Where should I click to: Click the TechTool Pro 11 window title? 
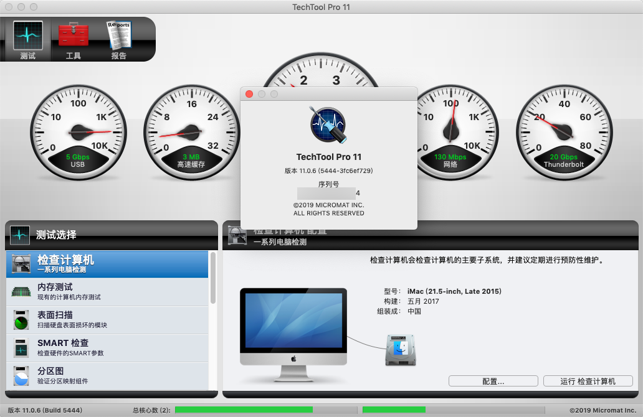point(321,7)
